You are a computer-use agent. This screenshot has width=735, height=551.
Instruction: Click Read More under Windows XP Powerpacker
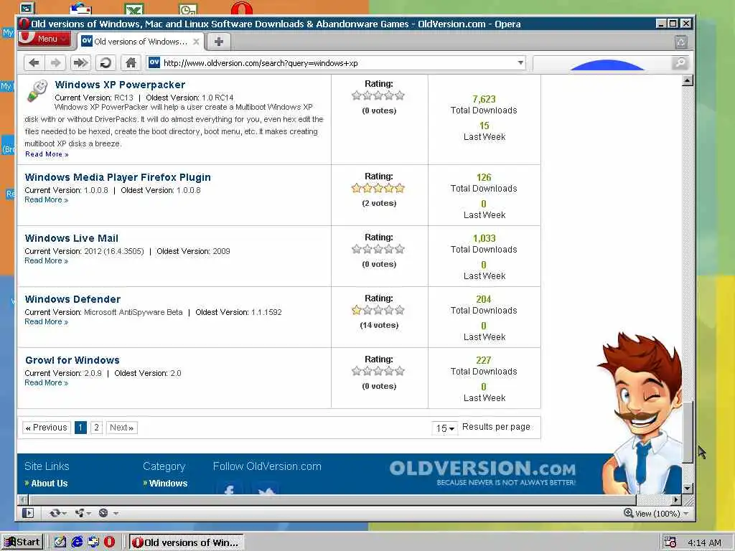click(47, 154)
